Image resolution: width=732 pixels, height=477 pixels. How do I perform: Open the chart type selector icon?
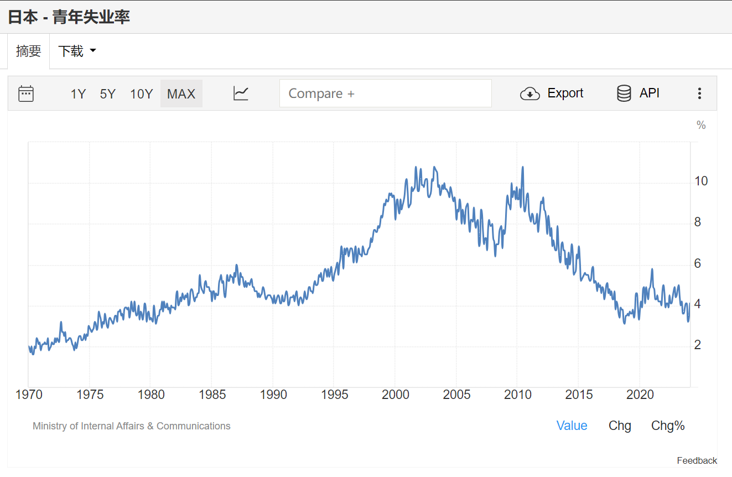click(241, 94)
